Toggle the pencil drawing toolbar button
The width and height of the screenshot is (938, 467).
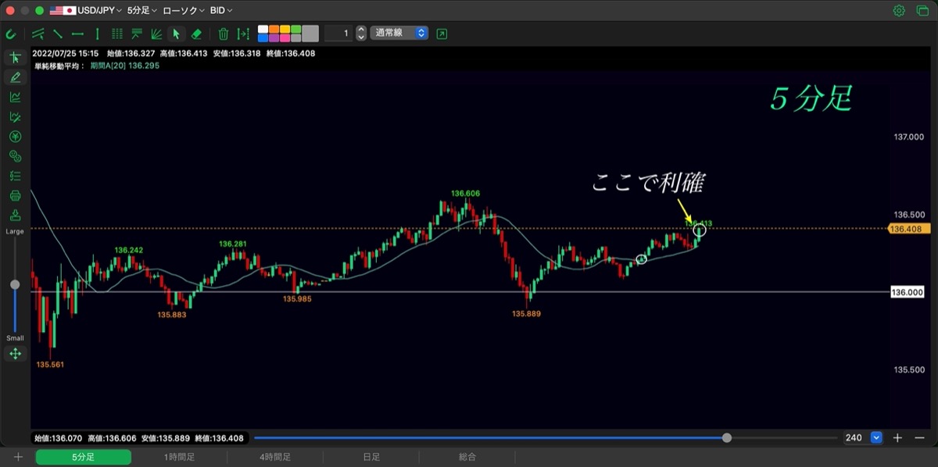(x=15, y=77)
